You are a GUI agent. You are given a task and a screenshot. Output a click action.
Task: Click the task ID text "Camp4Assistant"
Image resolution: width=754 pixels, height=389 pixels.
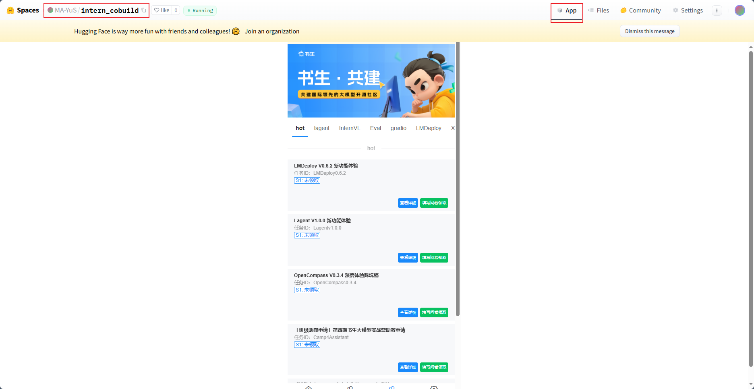coord(331,337)
